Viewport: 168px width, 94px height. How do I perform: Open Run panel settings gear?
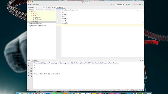pos(140,60)
